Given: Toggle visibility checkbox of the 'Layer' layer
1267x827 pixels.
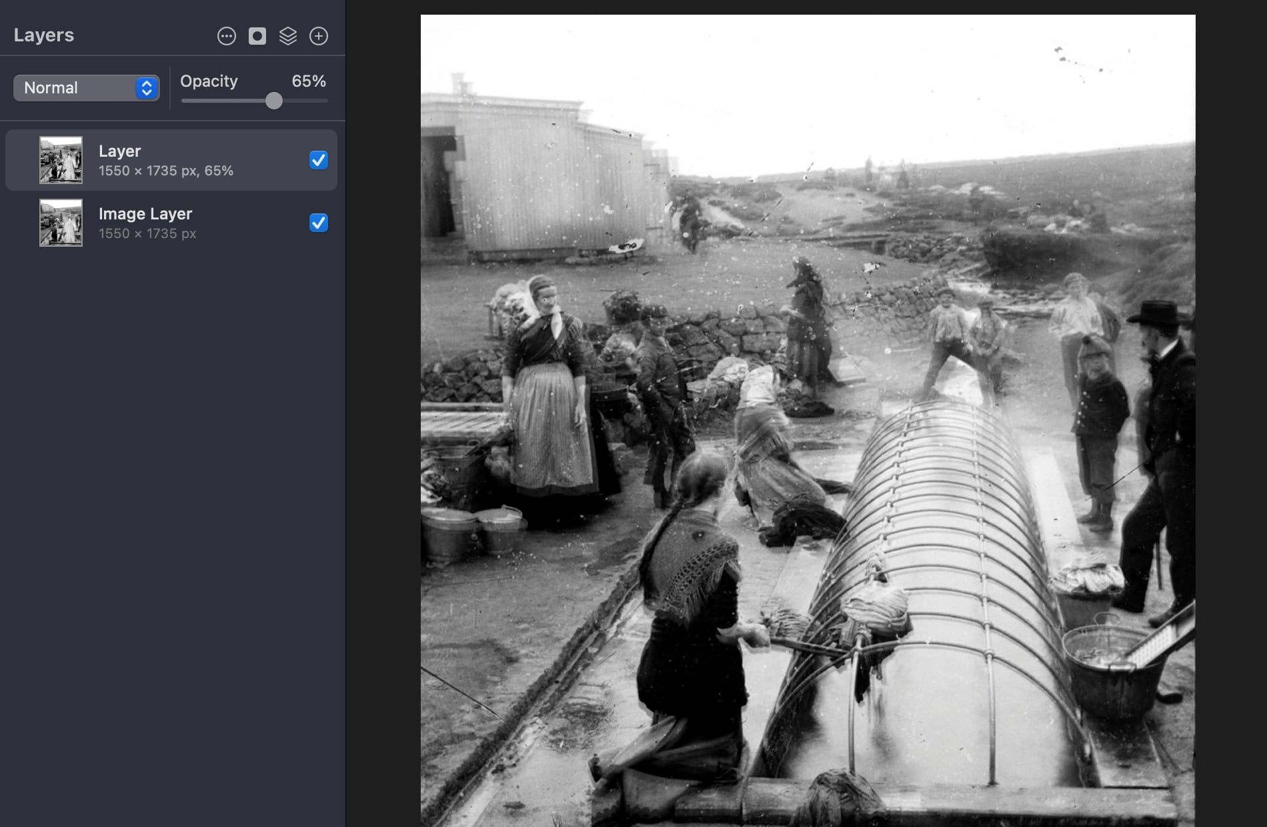Looking at the screenshot, I should tap(319, 160).
